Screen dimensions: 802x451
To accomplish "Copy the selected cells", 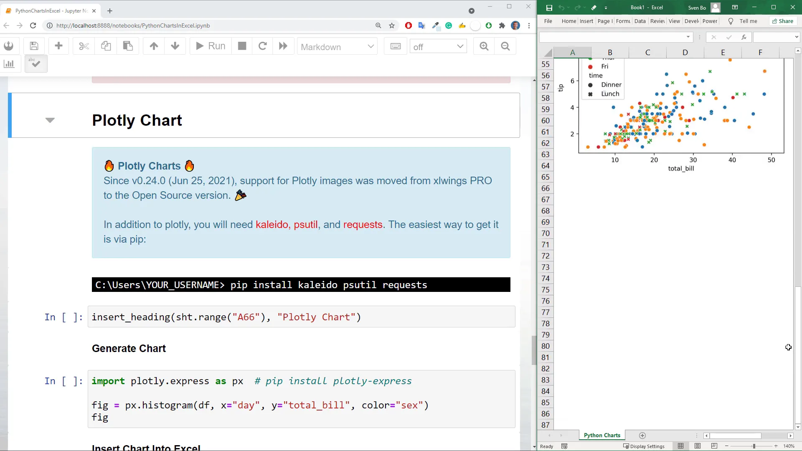I will (x=106, y=46).
